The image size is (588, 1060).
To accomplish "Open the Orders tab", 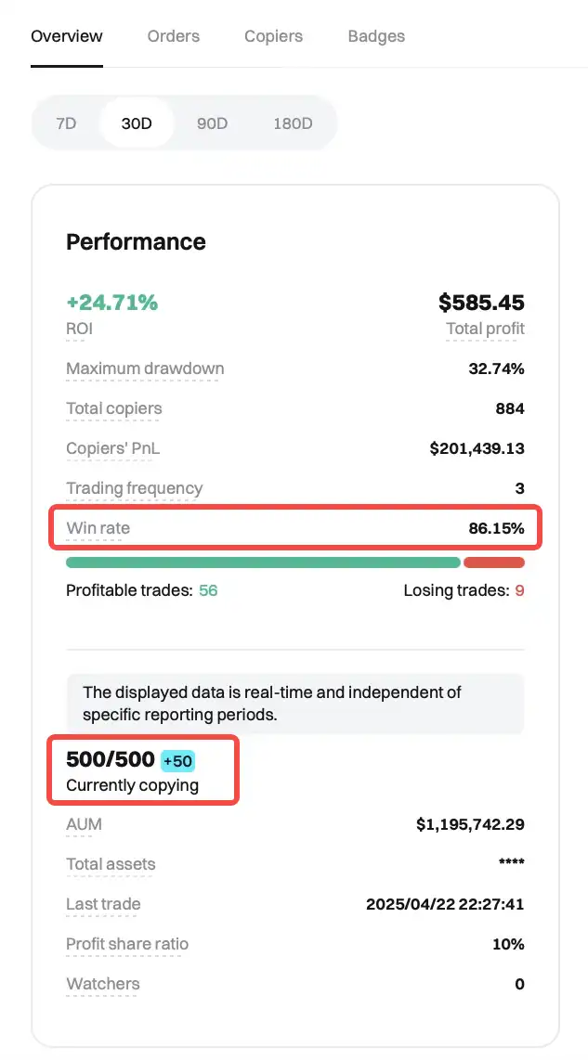I will point(174,37).
